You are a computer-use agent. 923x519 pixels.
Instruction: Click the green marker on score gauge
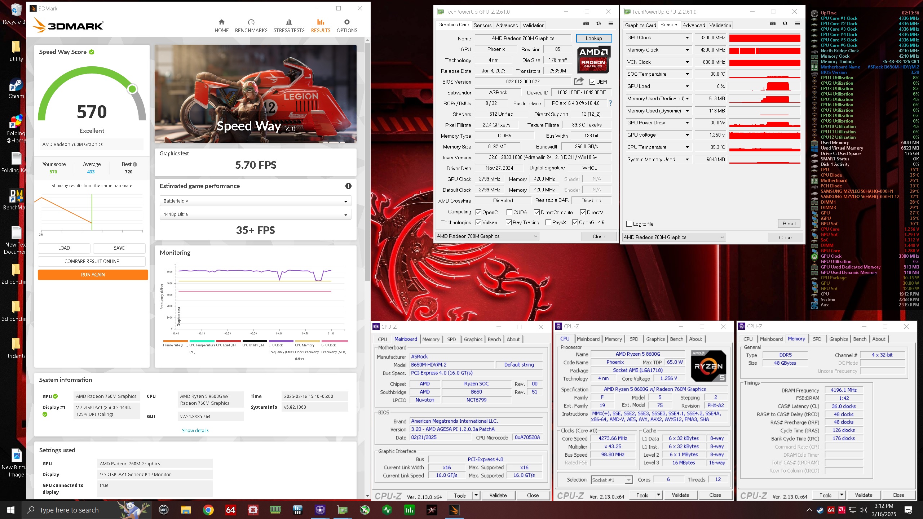click(132, 89)
